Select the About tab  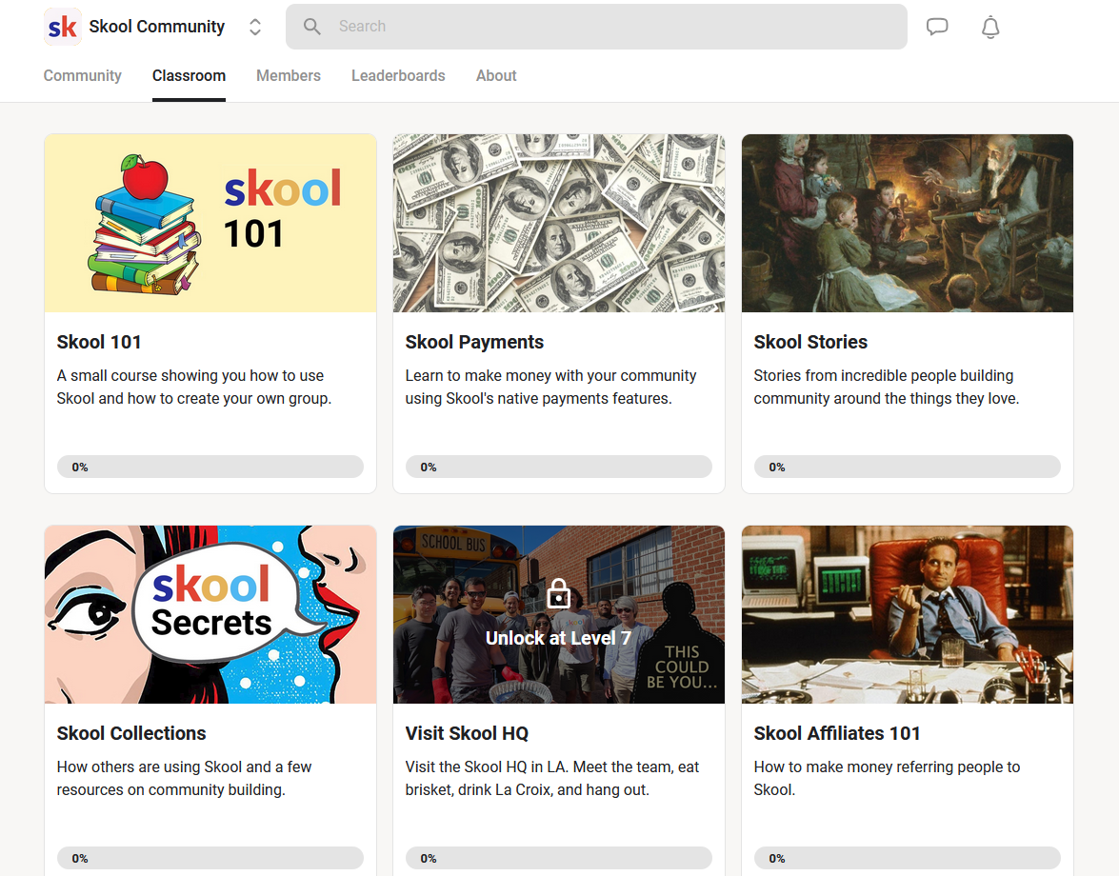[x=496, y=76]
